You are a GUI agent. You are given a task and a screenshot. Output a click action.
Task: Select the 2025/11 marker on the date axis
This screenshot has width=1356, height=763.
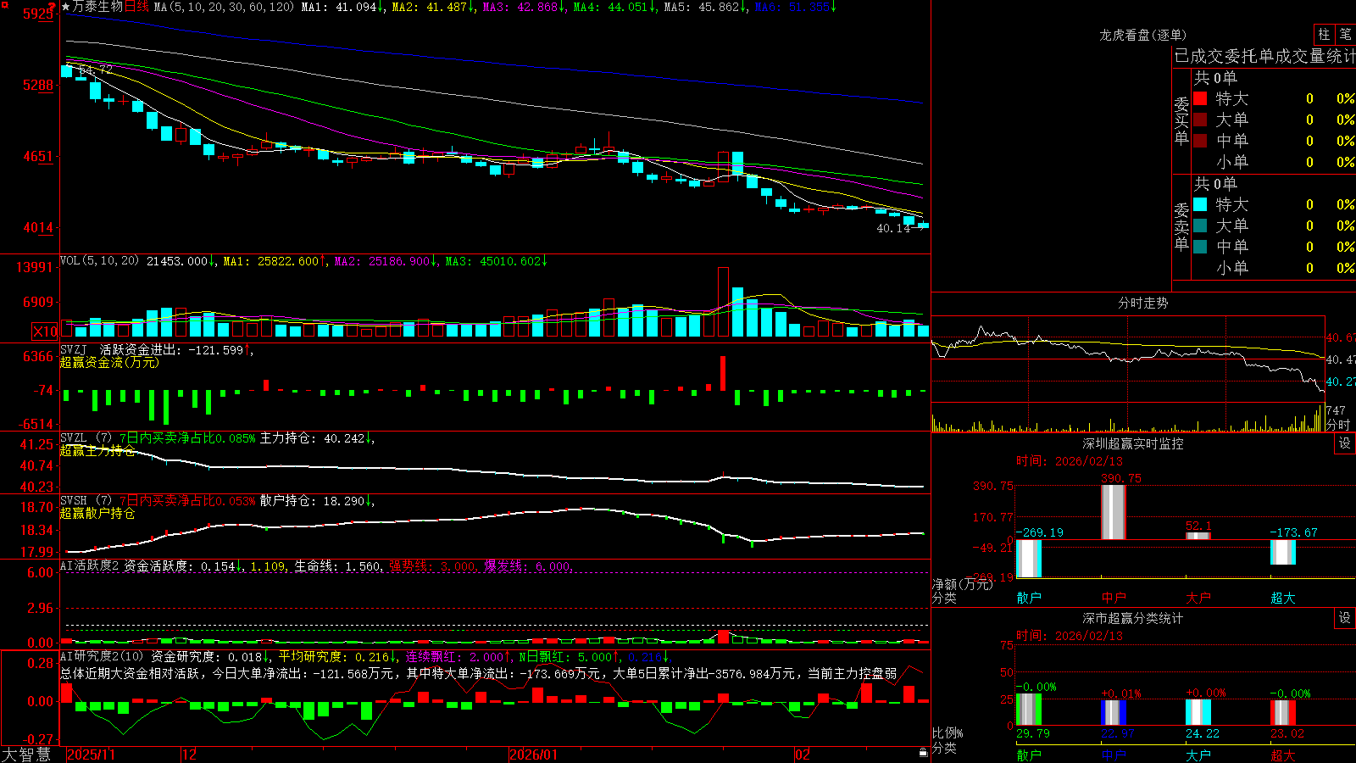[x=91, y=755]
